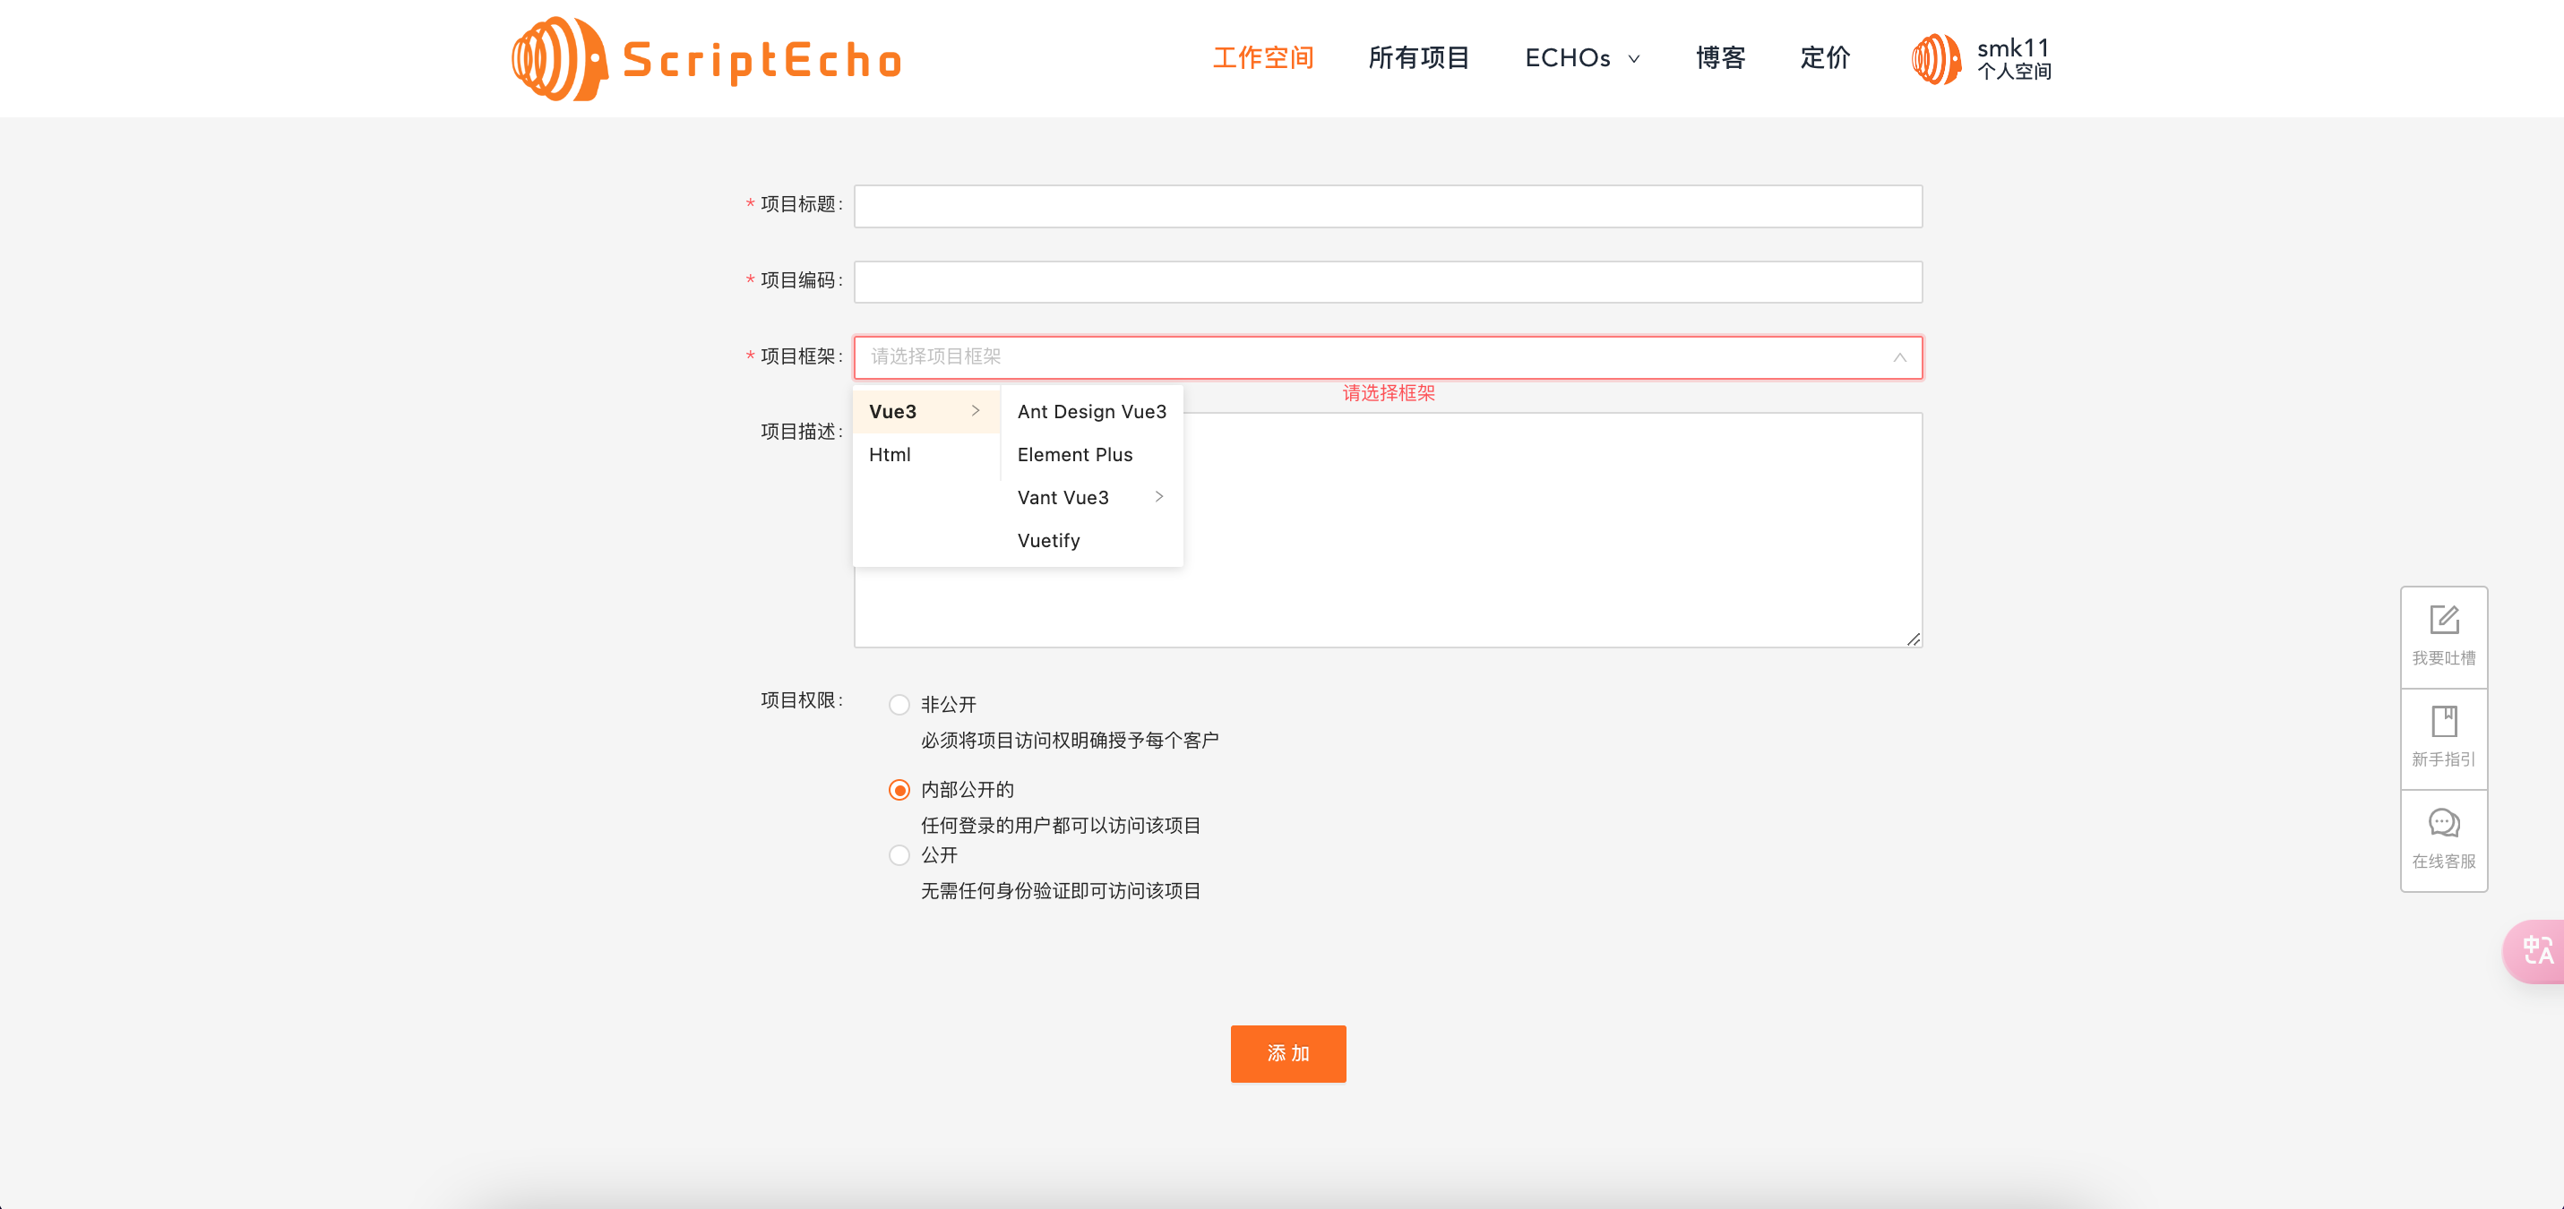The width and height of the screenshot is (2564, 1209).
Task: Focus the 项目标题 input field
Action: pyautogui.click(x=1388, y=206)
